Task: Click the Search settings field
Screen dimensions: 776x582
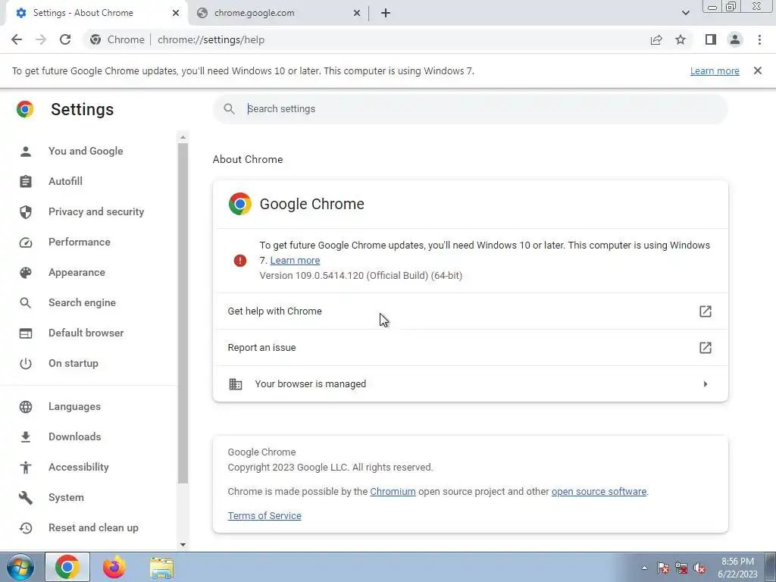Action: click(470, 109)
